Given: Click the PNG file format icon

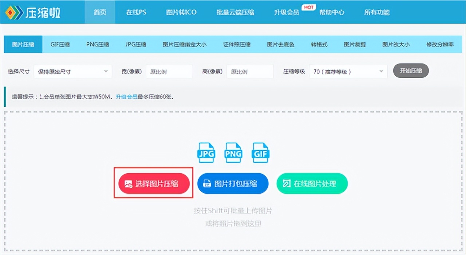Looking at the screenshot, I should pos(233,152).
